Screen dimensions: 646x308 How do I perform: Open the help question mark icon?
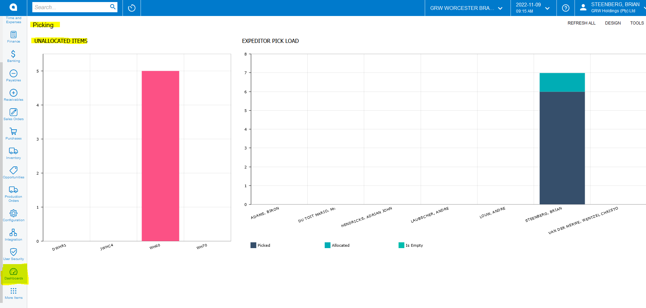click(x=565, y=8)
